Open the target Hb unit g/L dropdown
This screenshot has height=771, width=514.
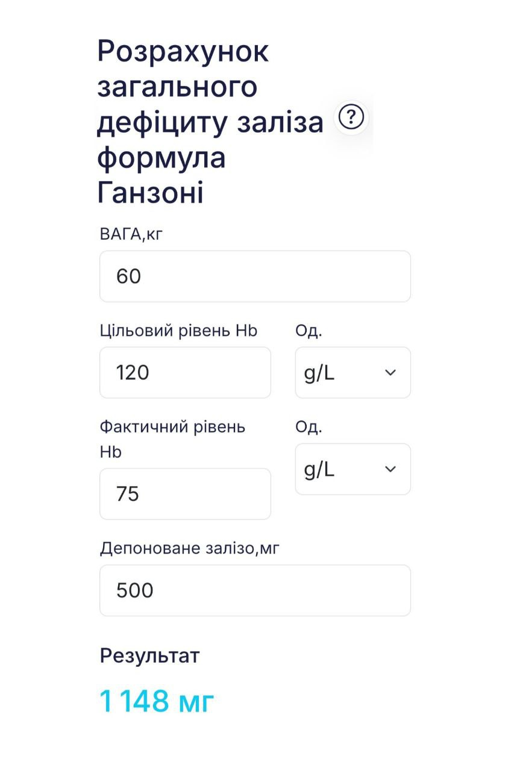(x=353, y=373)
